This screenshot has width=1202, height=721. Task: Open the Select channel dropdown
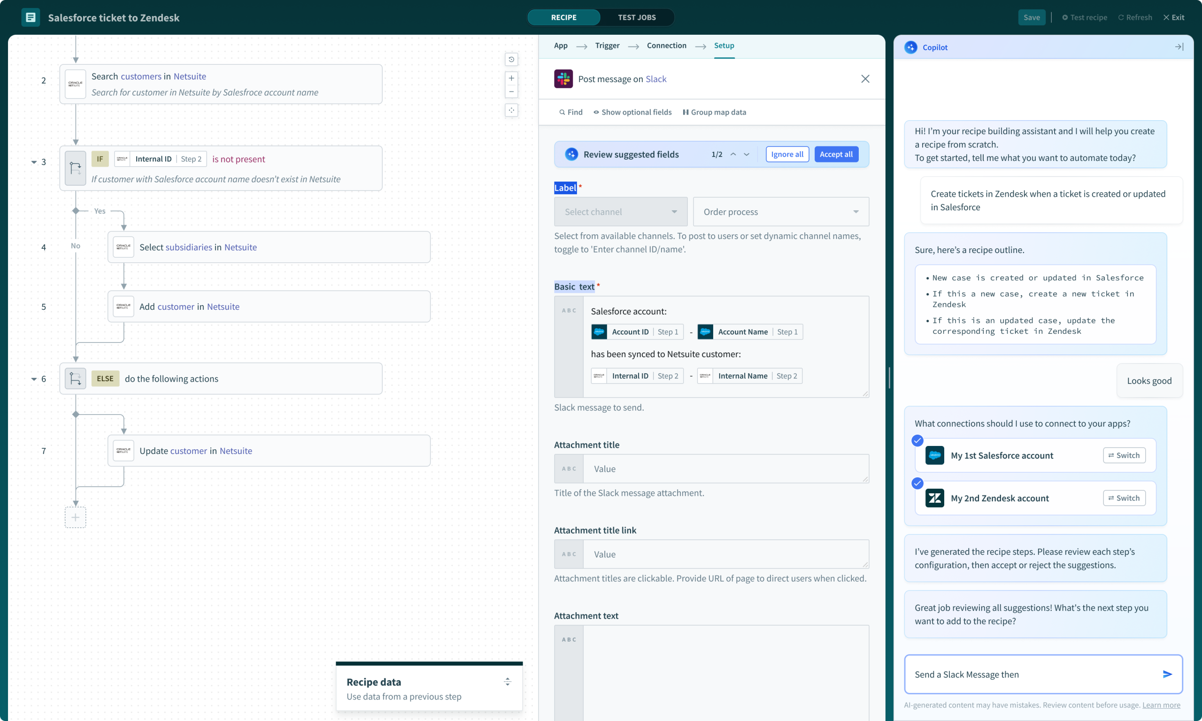[621, 212]
